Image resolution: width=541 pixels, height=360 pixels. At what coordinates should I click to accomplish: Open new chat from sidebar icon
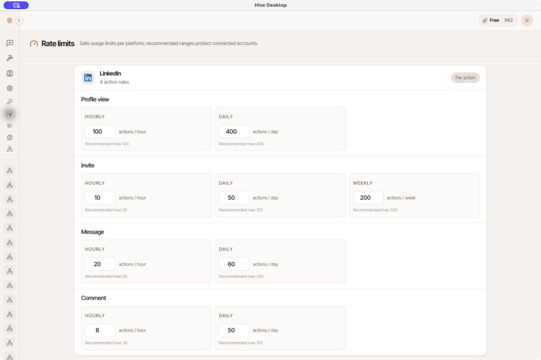10,43
